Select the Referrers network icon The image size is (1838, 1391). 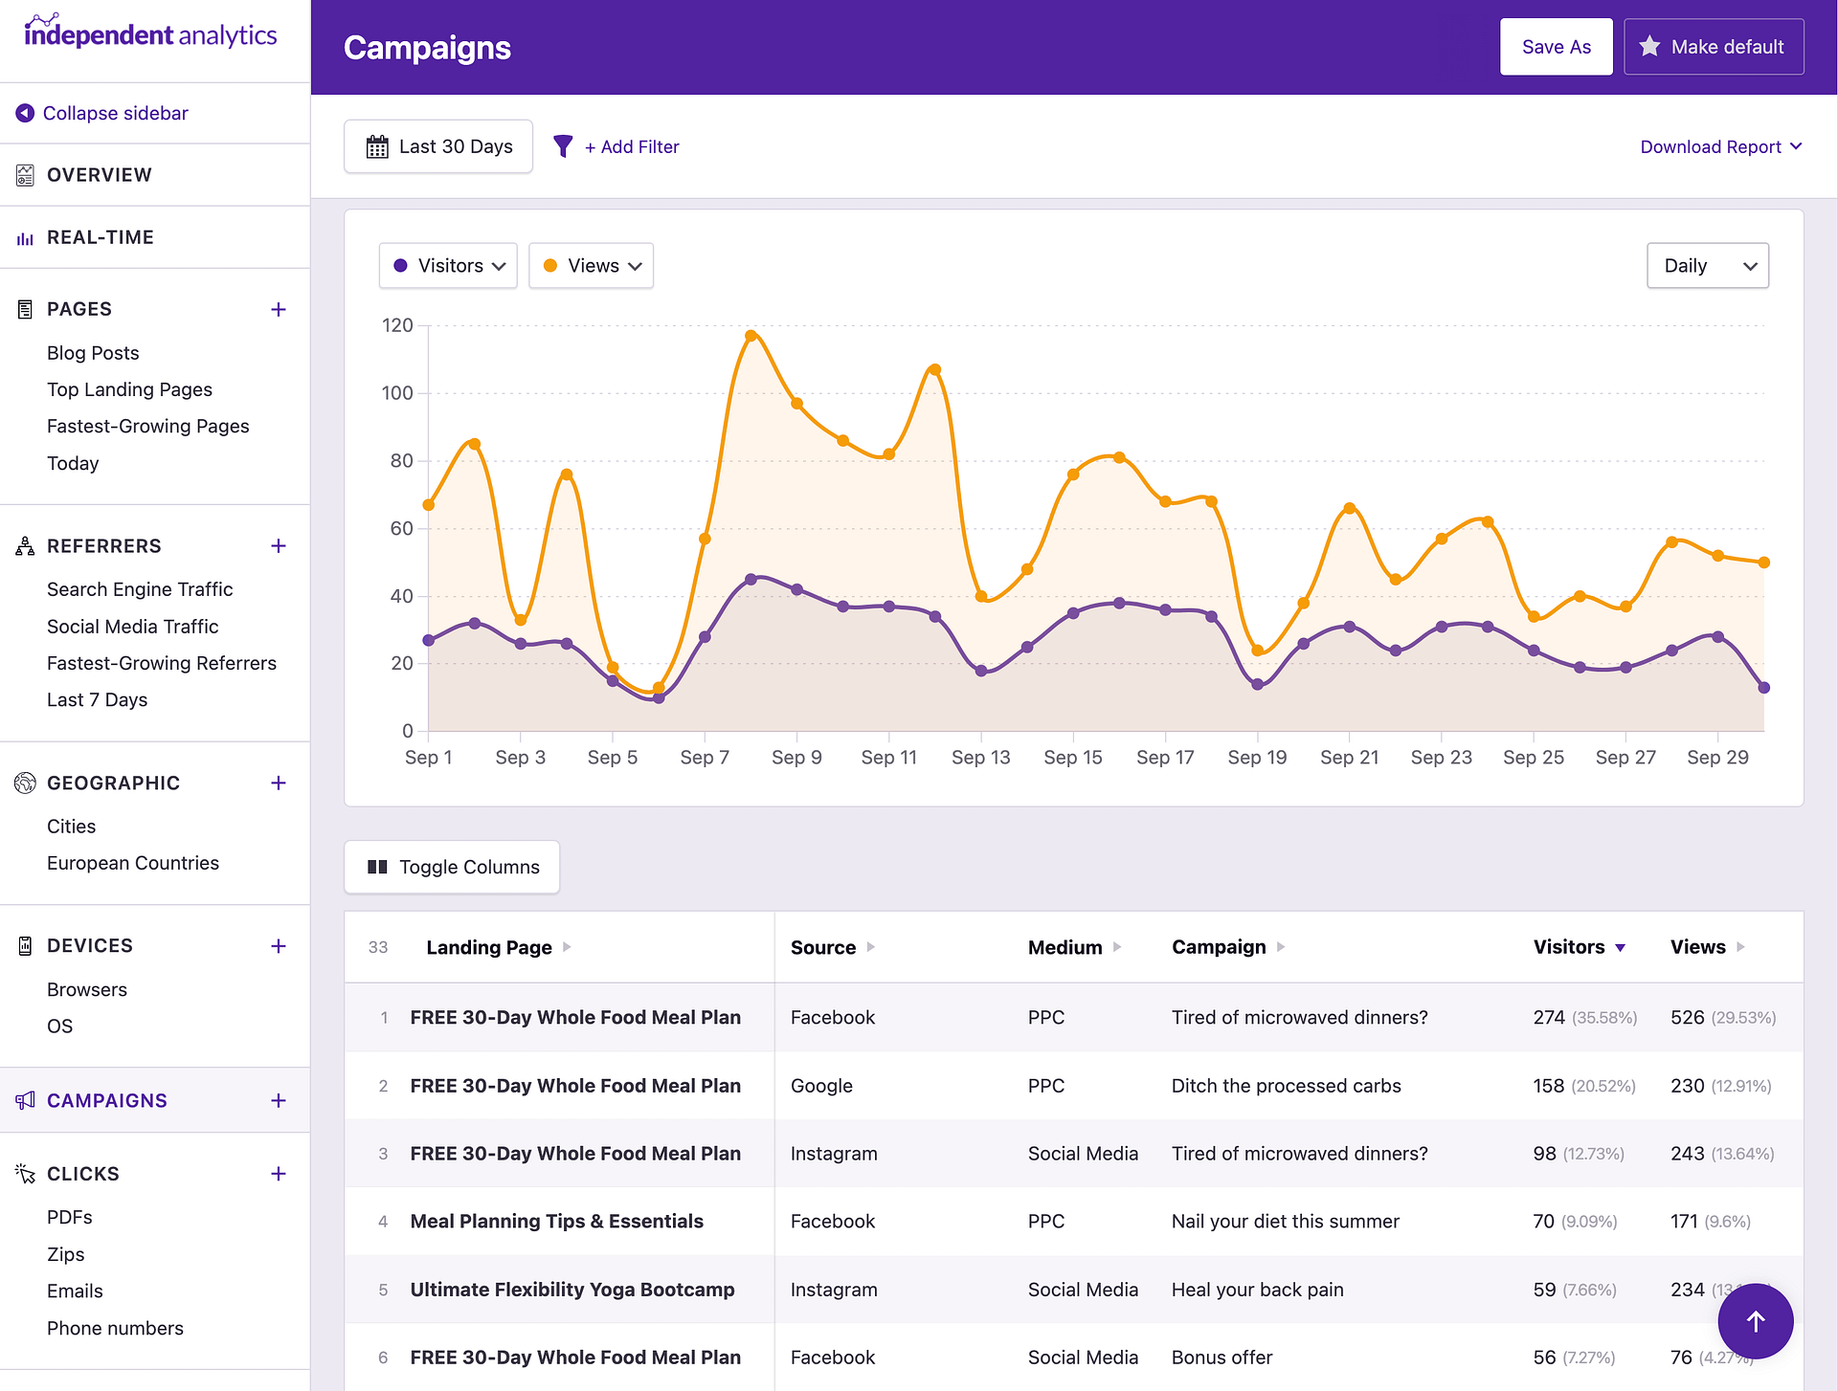[x=24, y=545]
